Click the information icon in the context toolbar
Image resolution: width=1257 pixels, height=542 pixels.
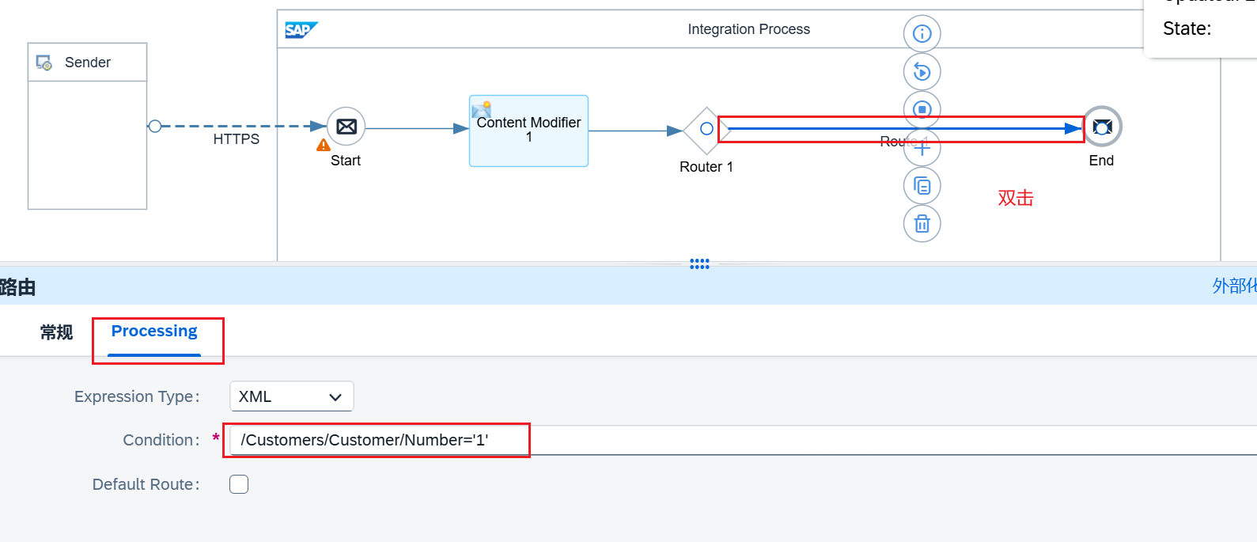pos(922,34)
